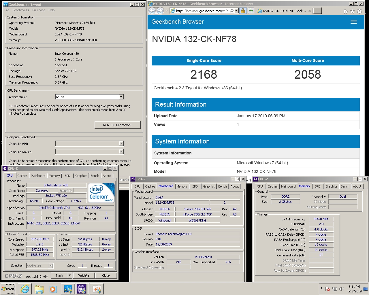This screenshot has height=295, width=369.
Task: Expand the Compute Device dropdown
Action: 121,152
